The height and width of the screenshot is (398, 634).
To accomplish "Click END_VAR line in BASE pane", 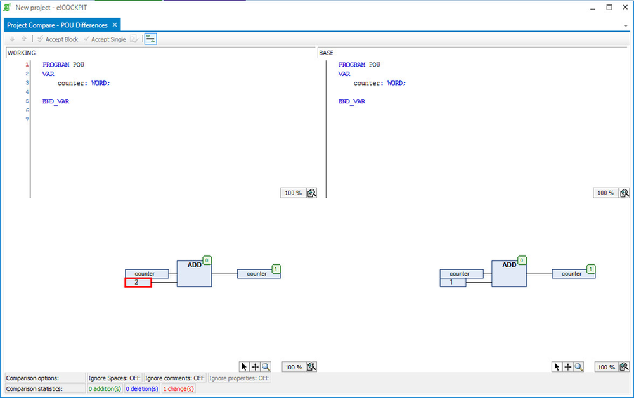I will coord(352,101).
